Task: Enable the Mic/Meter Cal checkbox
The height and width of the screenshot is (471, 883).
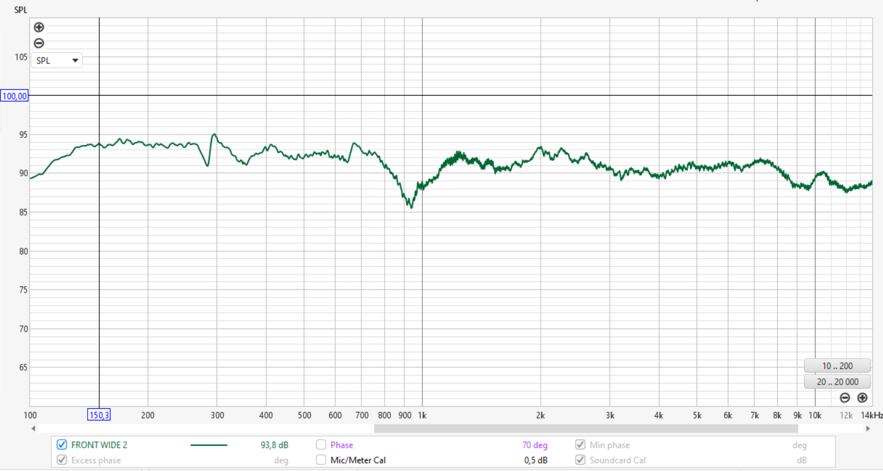Action: 321,460
